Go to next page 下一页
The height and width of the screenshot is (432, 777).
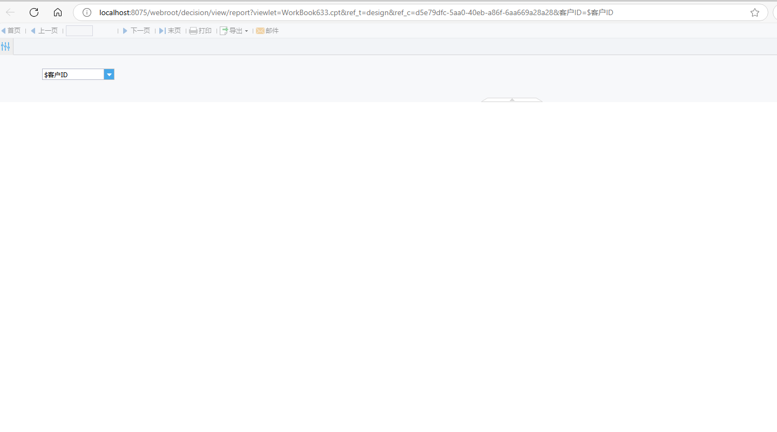click(137, 31)
